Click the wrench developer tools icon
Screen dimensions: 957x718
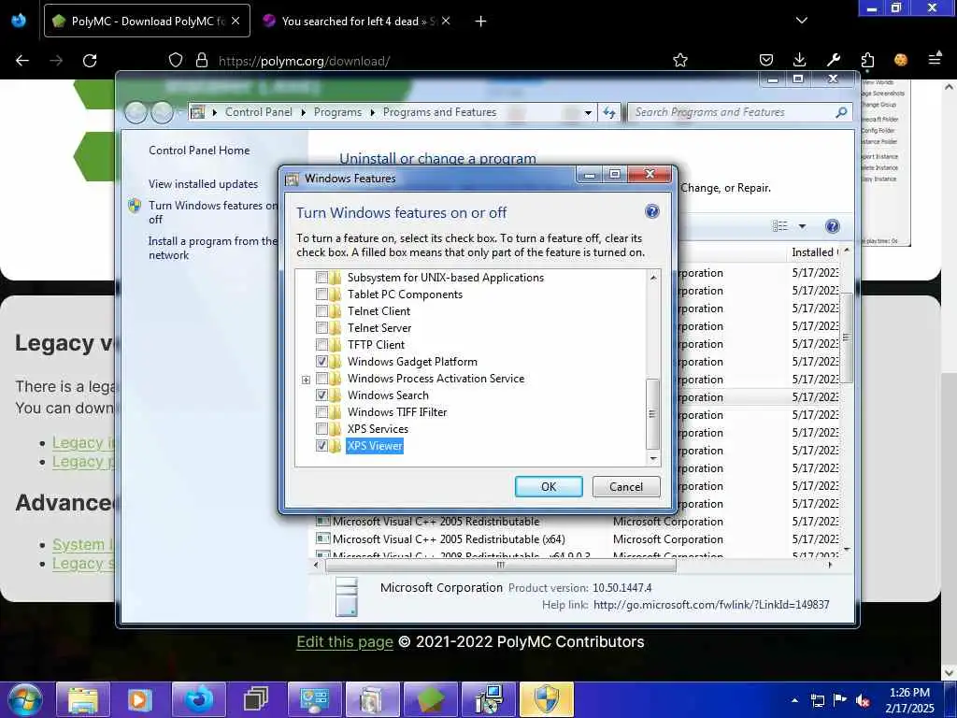(833, 60)
